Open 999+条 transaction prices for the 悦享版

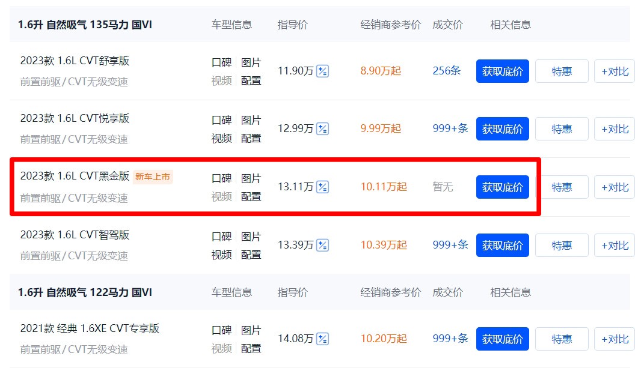click(x=450, y=128)
